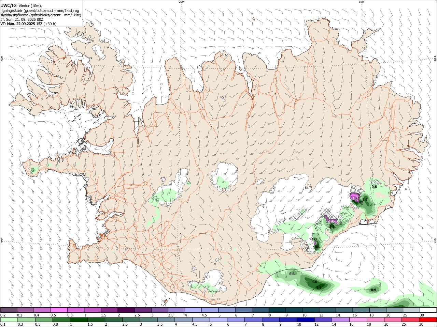
Task: Click the '20W' longitude label at top
Action: click(x=182, y=2)
